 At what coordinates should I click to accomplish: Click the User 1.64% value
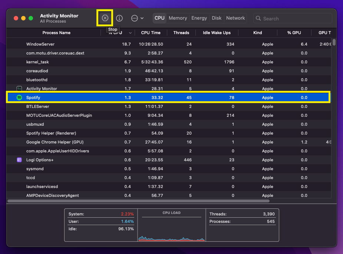pyautogui.click(x=127, y=221)
